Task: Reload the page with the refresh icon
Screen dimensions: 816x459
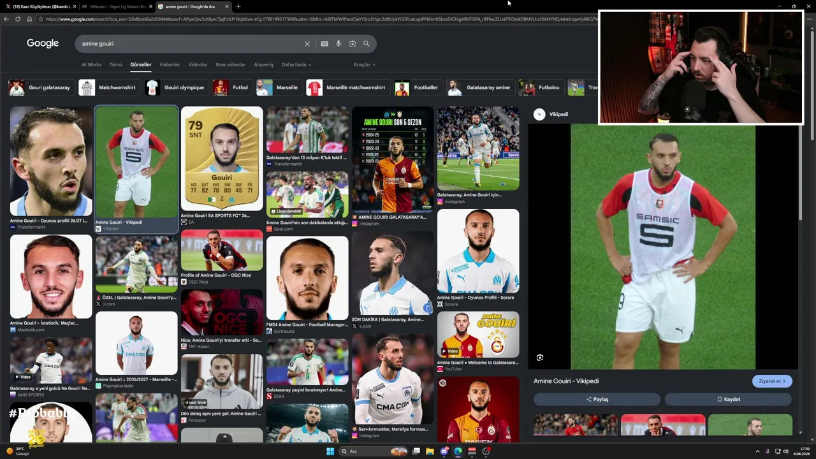Action: (x=18, y=19)
